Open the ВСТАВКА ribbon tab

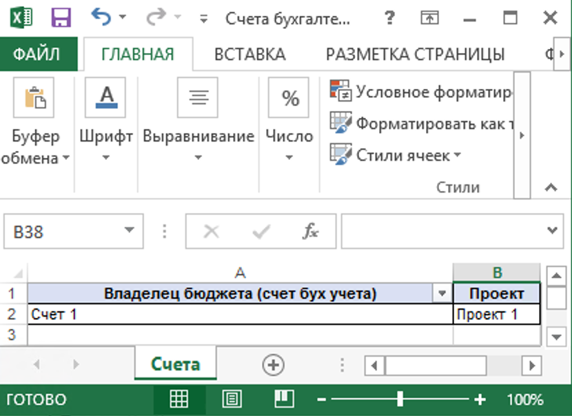(249, 55)
